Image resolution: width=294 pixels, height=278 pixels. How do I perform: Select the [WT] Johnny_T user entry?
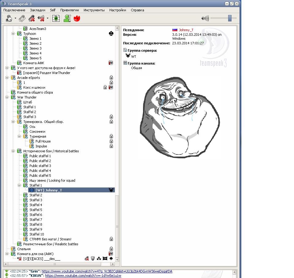[71, 190]
